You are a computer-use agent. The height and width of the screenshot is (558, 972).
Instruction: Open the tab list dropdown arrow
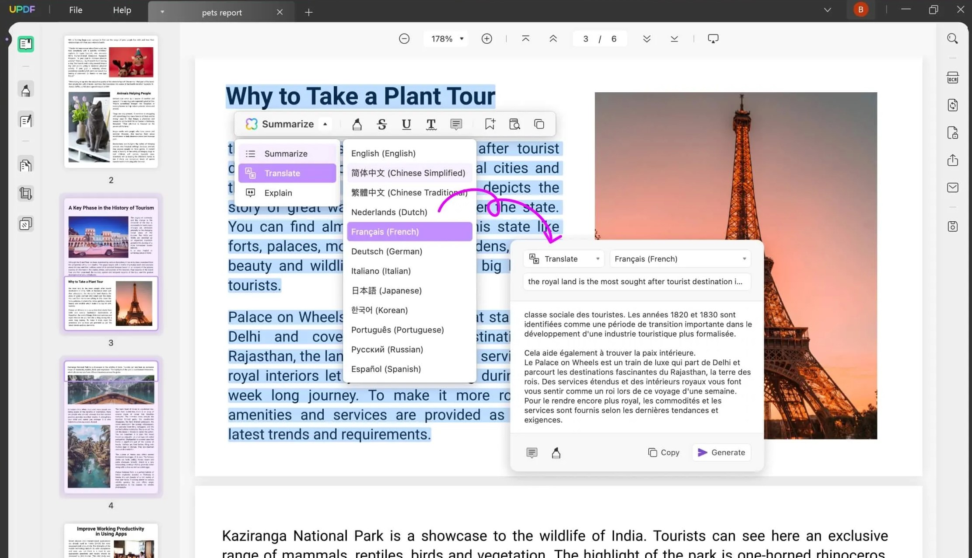(x=162, y=12)
